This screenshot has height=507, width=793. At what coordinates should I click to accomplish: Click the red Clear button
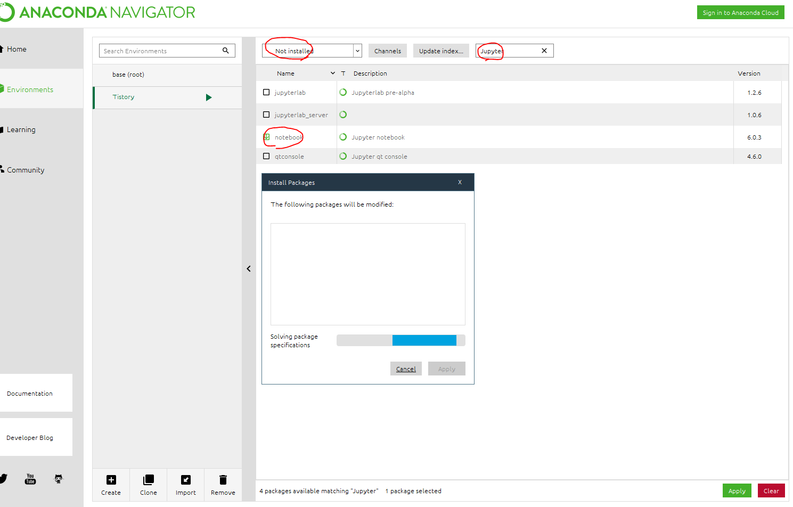[x=771, y=490]
